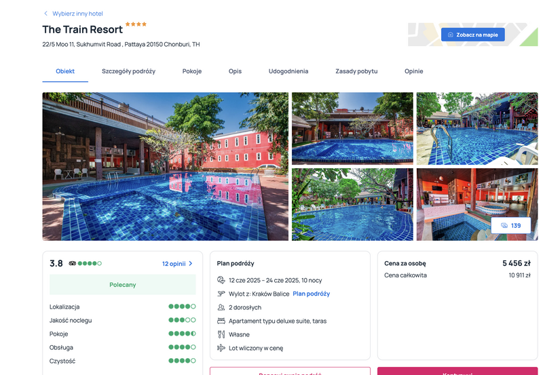Open the bottom-middle garden pool photo

click(x=352, y=204)
